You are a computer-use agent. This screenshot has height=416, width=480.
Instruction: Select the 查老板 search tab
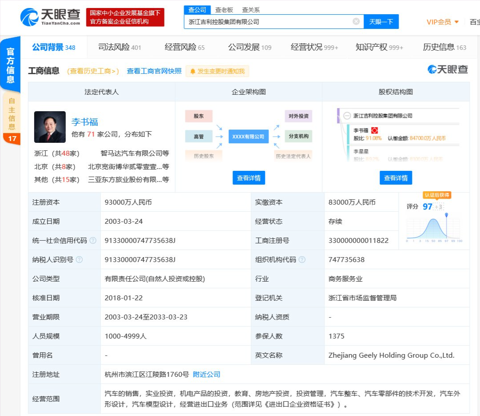pos(224,10)
